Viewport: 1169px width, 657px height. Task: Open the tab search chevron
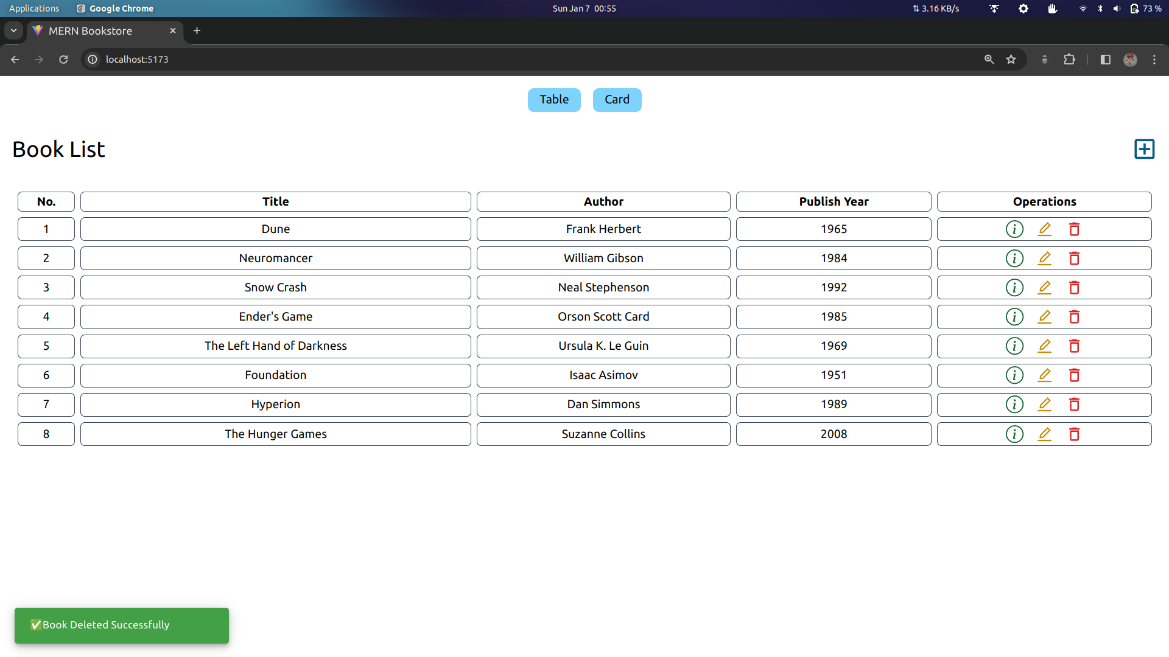[x=13, y=30]
